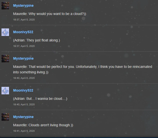Click Mysterypine username above 'That would be perfect'
158x138 pixels.
point(23,59)
